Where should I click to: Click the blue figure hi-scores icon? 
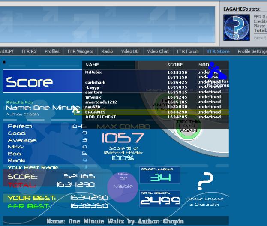click(x=217, y=70)
